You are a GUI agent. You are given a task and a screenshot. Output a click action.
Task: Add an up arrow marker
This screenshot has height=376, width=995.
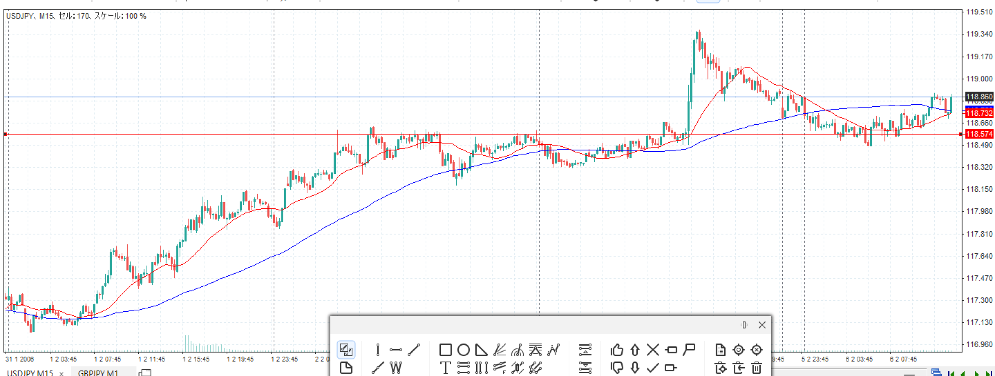click(x=635, y=350)
